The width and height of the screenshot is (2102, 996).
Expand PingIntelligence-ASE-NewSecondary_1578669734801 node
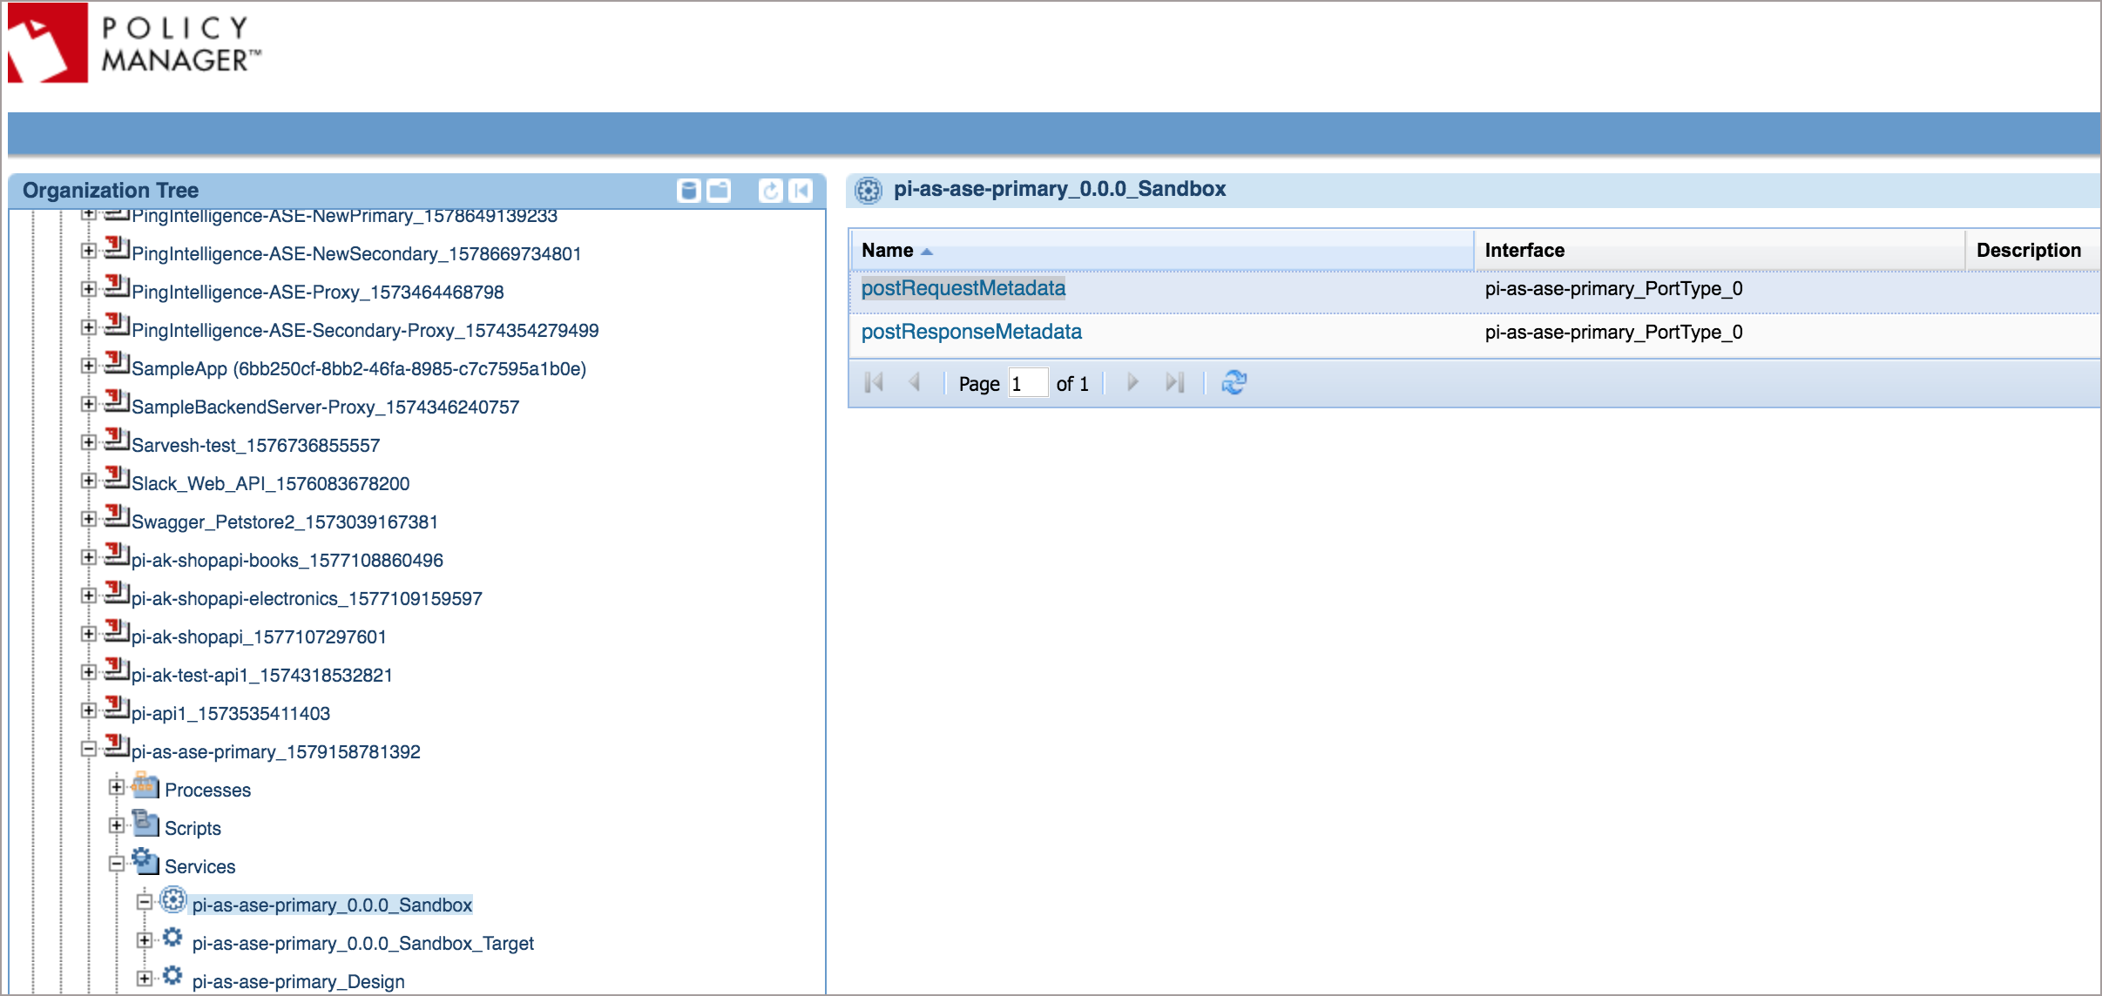(x=88, y=251)
